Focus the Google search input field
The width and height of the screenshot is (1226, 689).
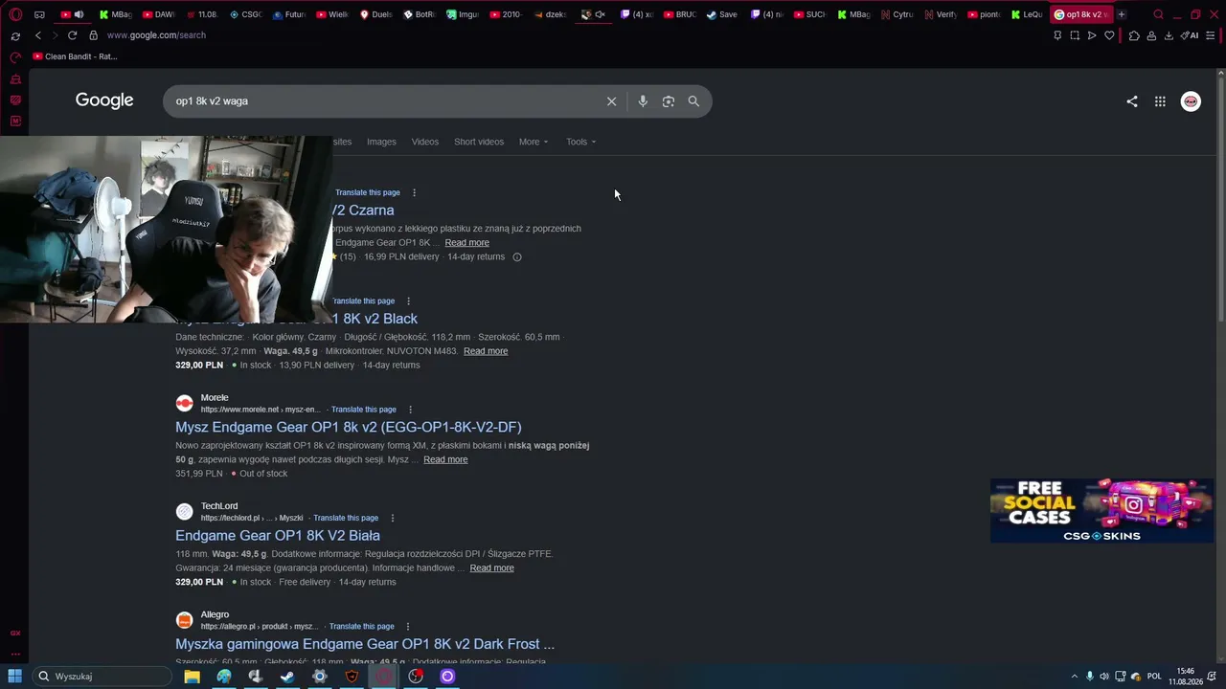(388, 101)
